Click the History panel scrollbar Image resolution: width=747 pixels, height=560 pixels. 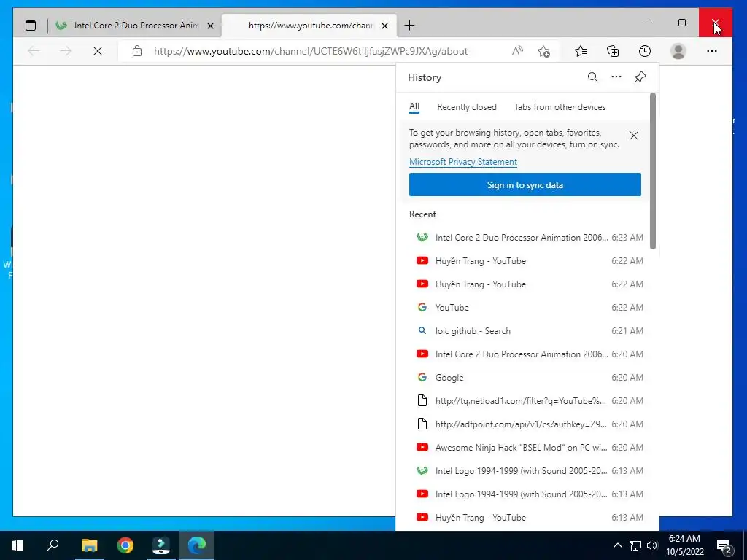[x=653, y=171]
